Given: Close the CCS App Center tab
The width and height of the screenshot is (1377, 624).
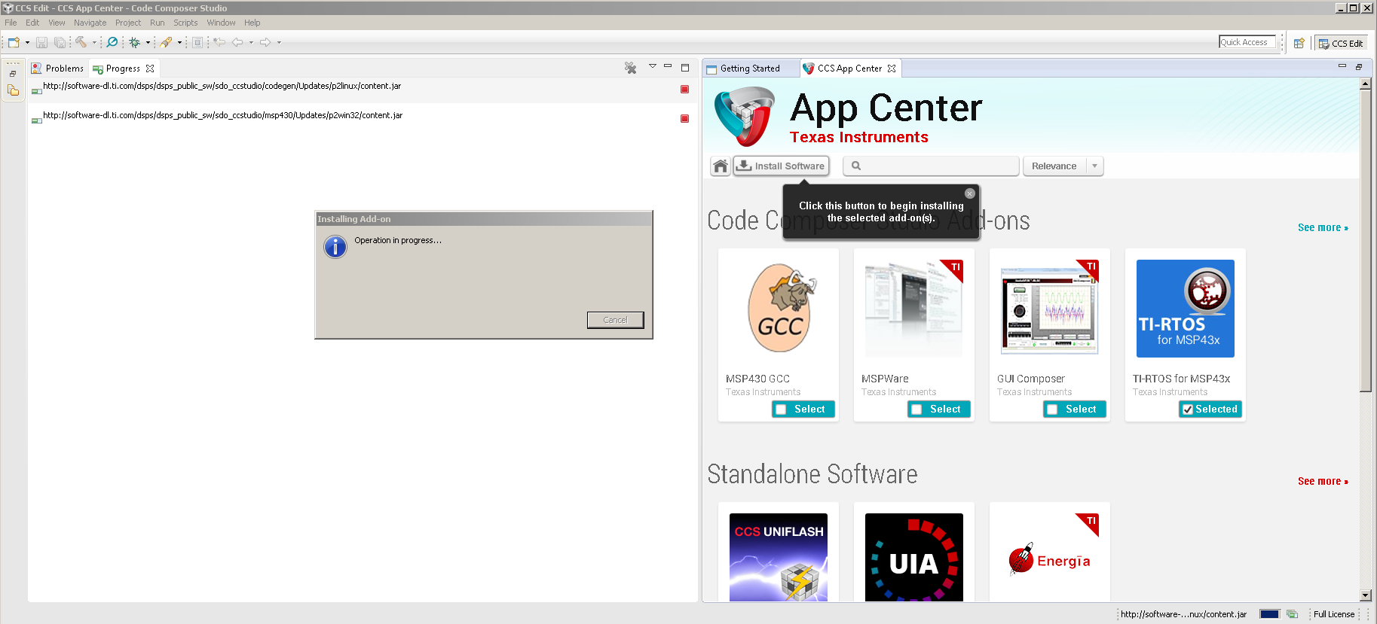Looking at the screenshot, I should (892, 68).
